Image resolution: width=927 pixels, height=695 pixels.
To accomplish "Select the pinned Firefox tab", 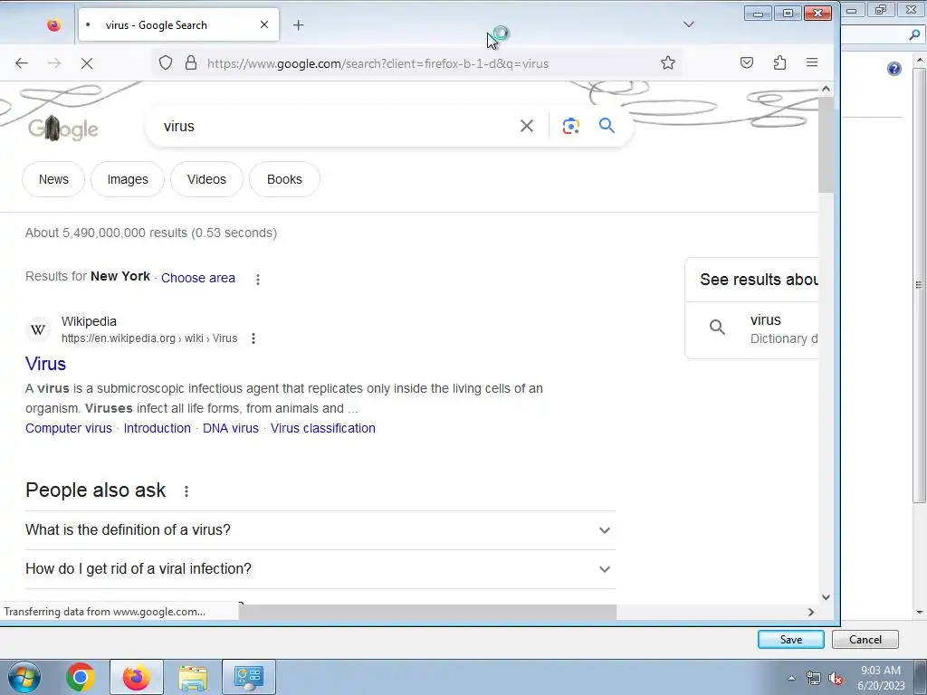I will (x=53, y=24).
